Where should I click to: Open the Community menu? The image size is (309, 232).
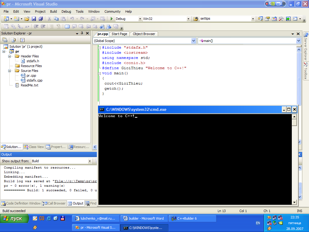(112, 11)
